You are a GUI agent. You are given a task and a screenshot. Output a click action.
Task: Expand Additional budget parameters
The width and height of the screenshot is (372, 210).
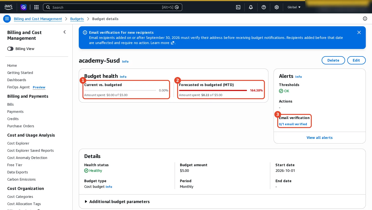coord(117,201)
